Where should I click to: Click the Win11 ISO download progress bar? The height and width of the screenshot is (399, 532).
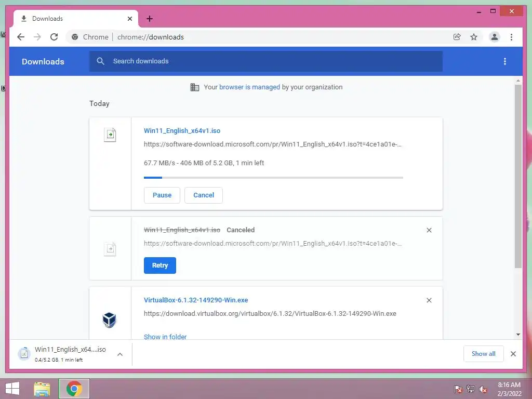pyautogui.click(x=273, y=178)
